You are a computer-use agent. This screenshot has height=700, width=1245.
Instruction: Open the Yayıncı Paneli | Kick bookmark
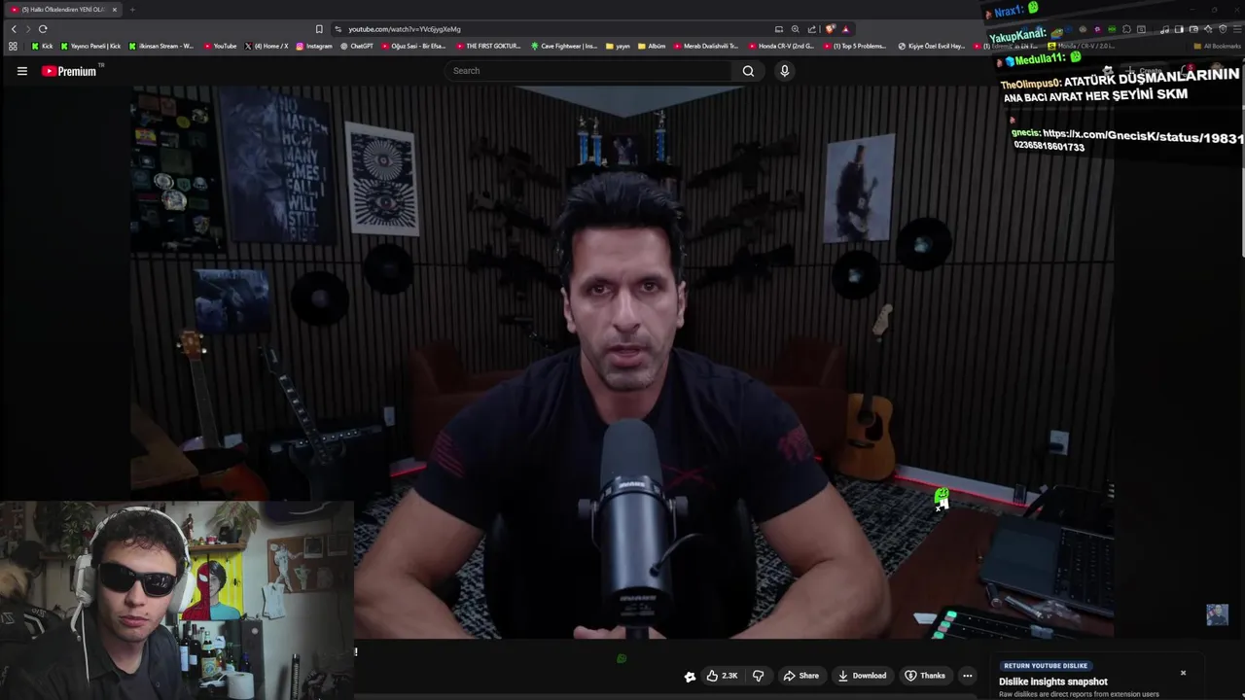pyautogui.click(x=90, y=46)
